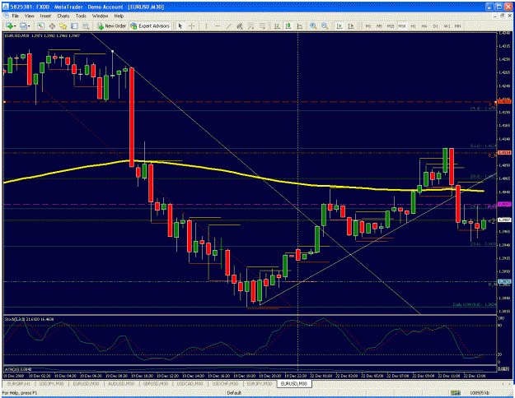Expand the New Chart dropdown arrow

15,25
